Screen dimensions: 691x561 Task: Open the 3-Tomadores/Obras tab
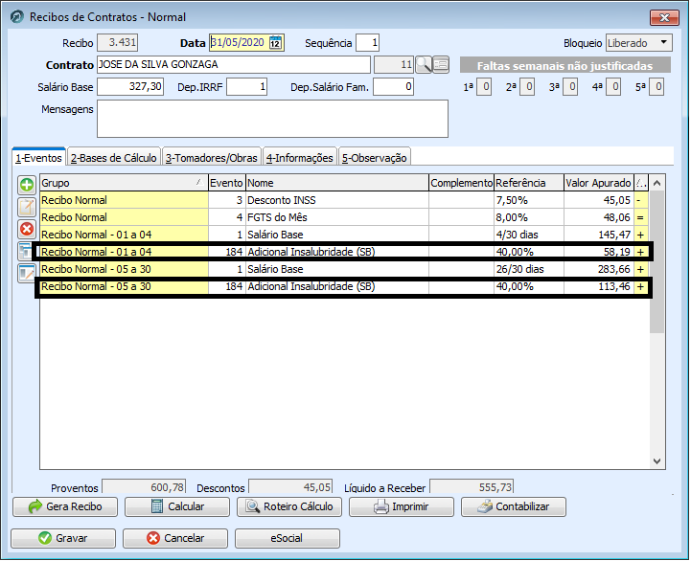pos(212,158)
